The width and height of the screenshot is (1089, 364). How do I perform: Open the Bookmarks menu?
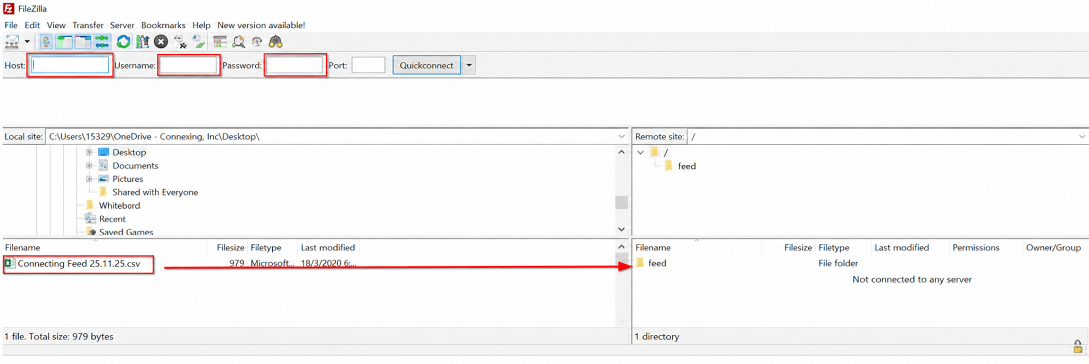pyautogui.click(x=163, y=25)
